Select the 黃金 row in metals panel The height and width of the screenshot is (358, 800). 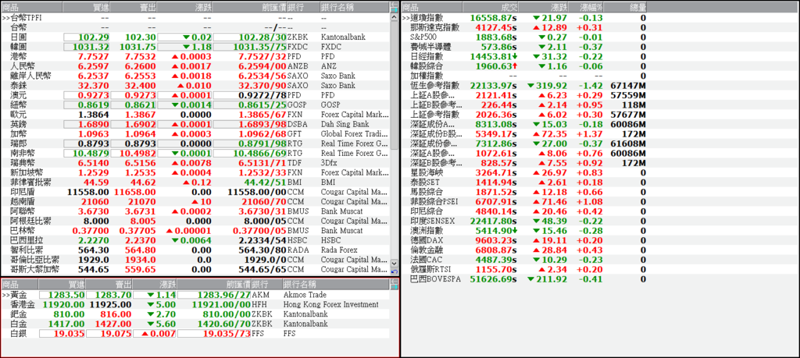(x=195, y=295)
